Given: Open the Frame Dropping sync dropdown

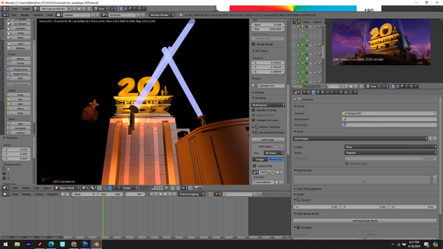Looking at the screenshot, I should 192,194.
